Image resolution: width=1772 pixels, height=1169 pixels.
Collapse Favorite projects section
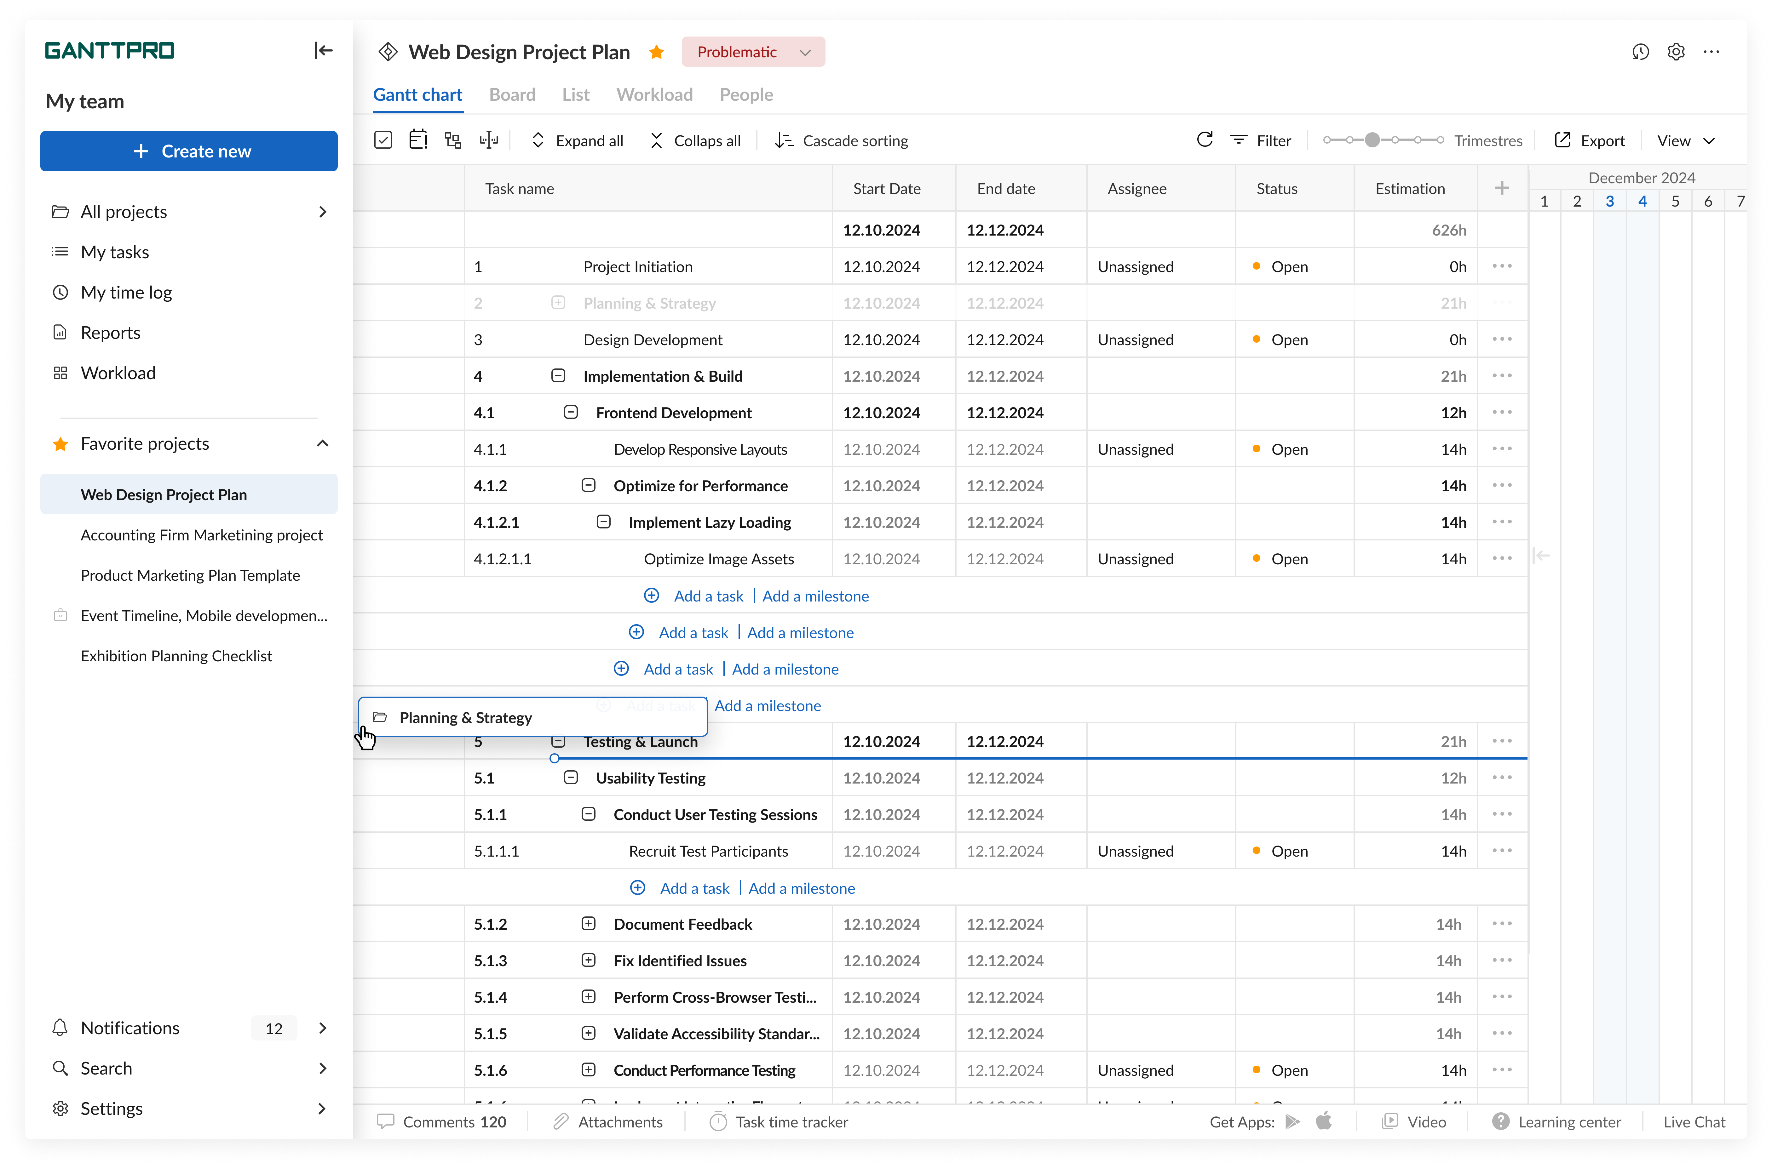322,444
